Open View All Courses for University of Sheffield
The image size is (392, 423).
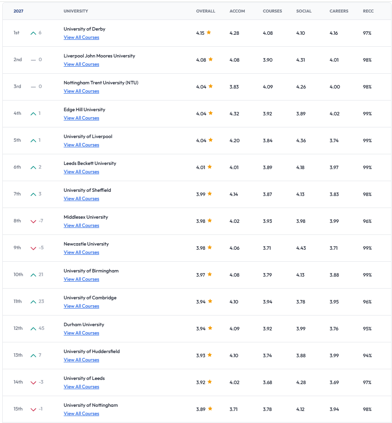point(82,199)
